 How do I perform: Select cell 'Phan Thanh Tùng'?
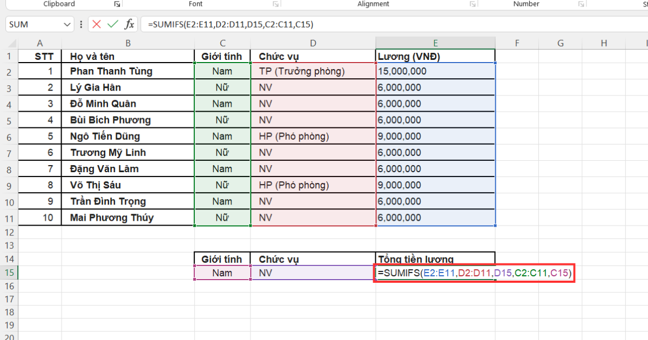[128, 71]
